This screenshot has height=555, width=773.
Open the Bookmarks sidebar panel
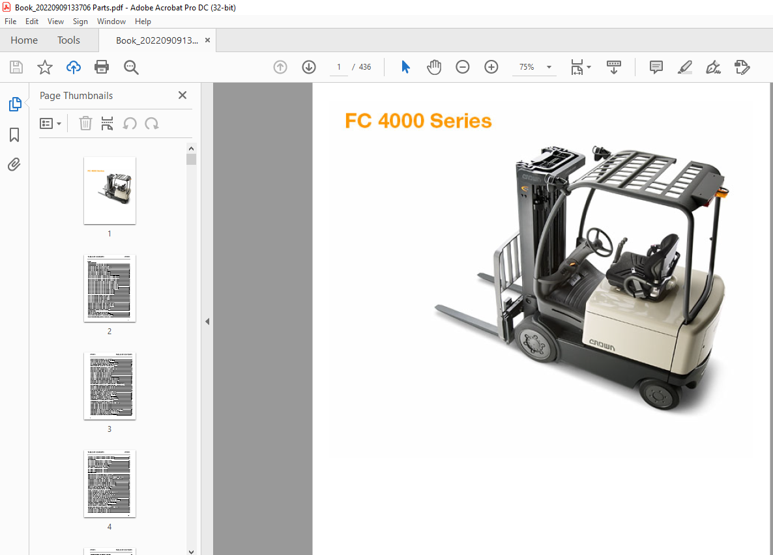pos(14,135)
